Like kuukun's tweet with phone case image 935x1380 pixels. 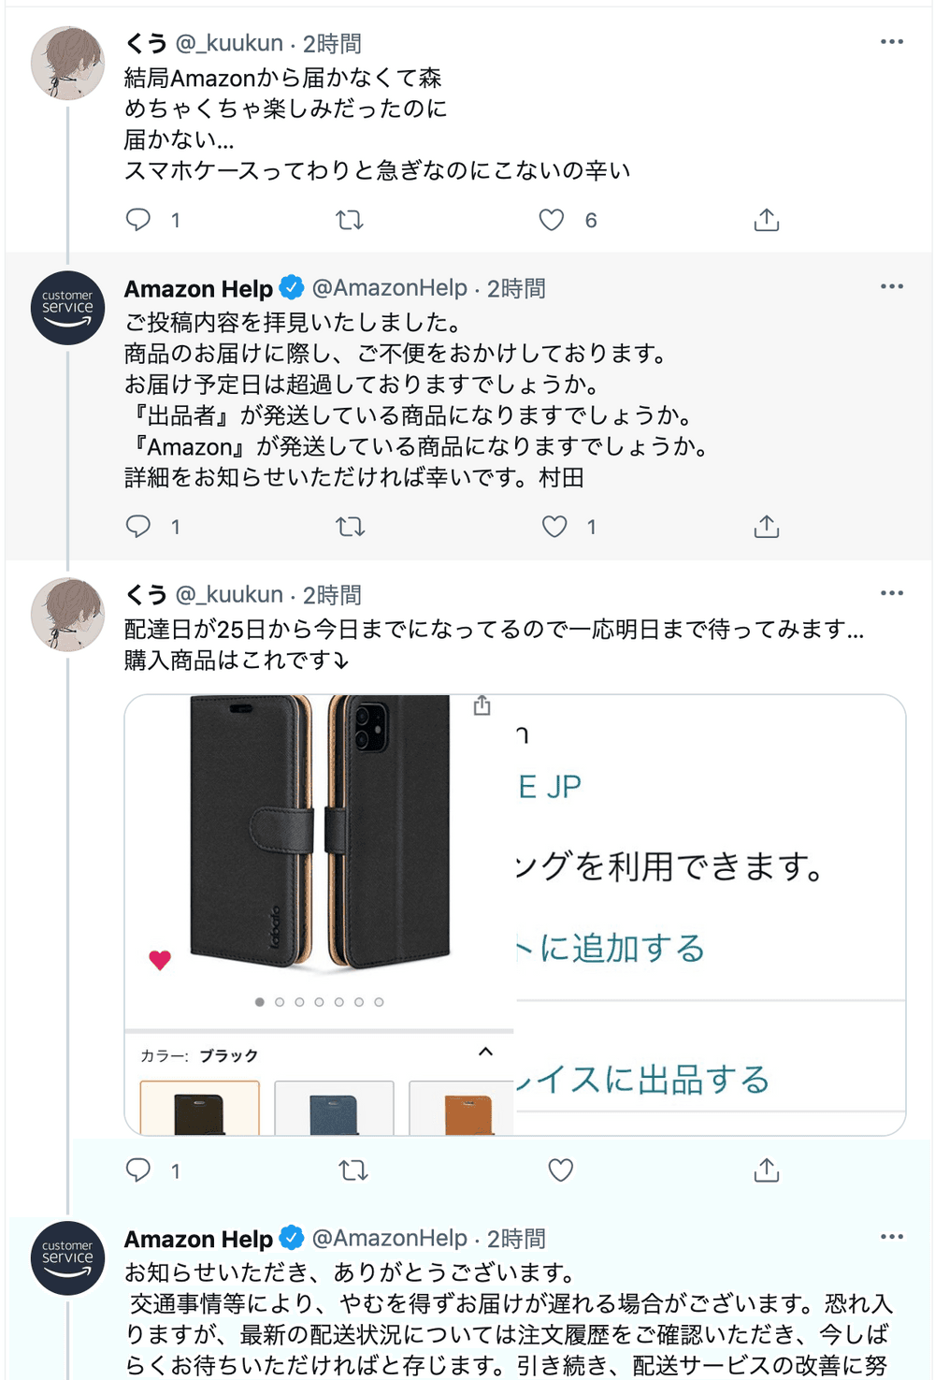click(560, 1169)
